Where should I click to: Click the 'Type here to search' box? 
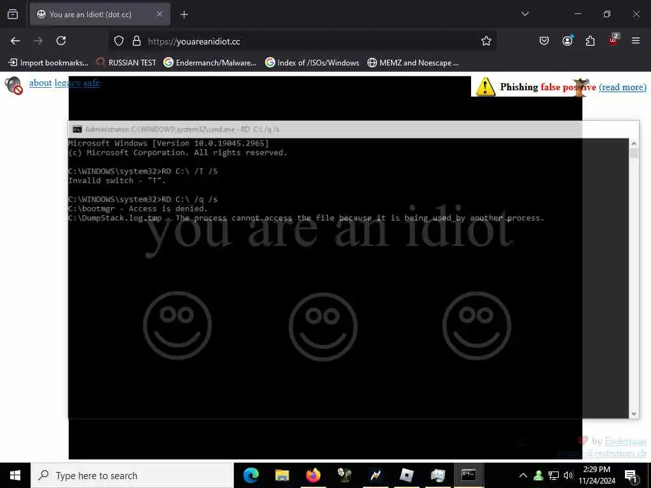click(132, 475)
